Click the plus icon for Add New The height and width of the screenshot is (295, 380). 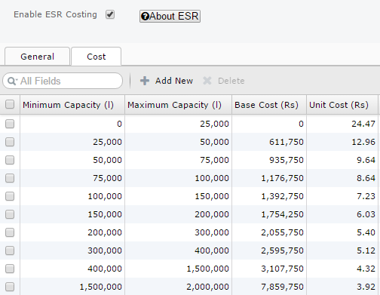coord(145,81)
